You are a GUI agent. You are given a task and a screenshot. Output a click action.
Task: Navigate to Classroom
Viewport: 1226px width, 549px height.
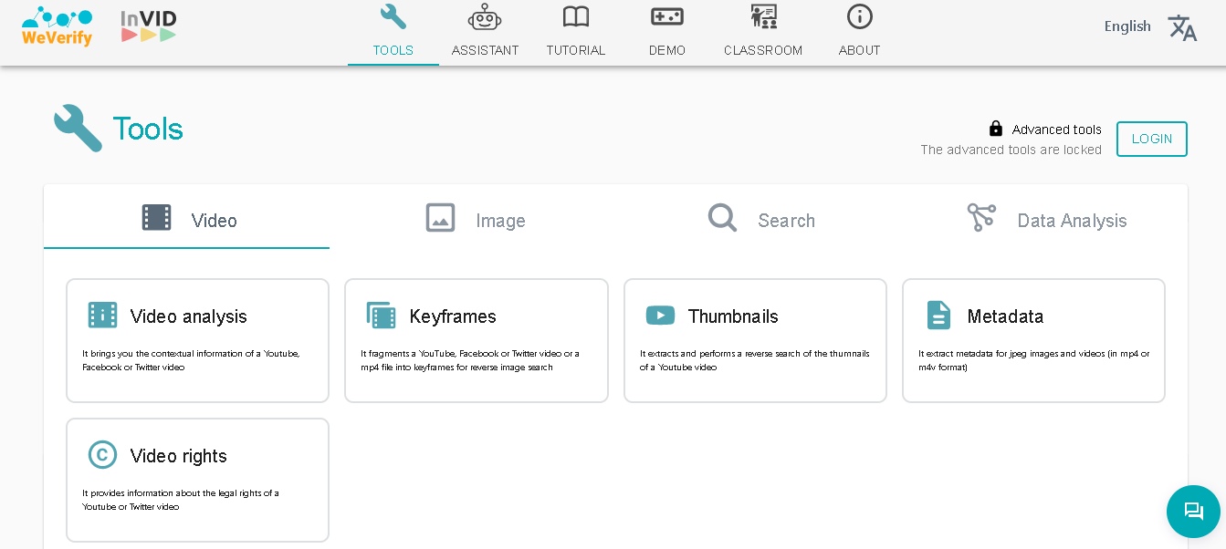762,32
